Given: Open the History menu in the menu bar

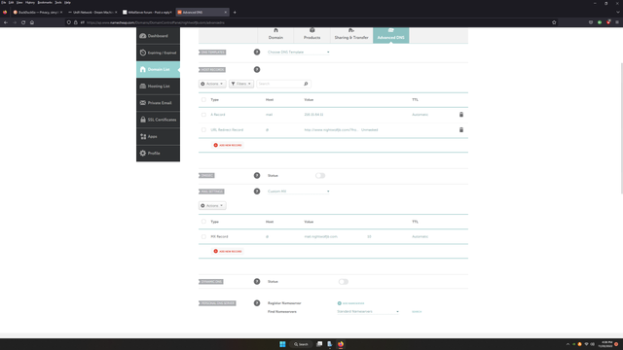Looking at the screenshot, I should pyautogui.click(x=30, y=2).
